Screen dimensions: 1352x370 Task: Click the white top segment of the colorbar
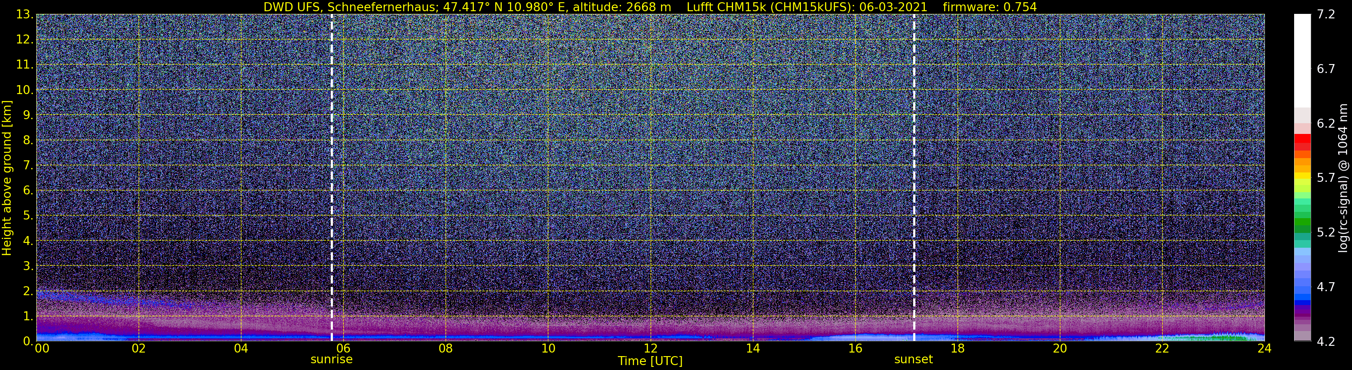click(1302, 60)
